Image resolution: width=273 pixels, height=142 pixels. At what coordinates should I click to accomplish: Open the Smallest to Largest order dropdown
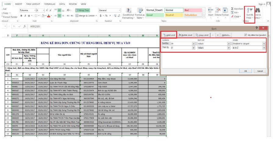pos(264,43)
